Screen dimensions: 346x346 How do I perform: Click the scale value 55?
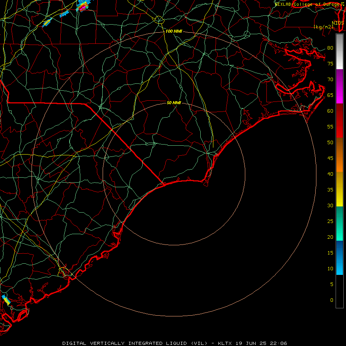[330, 126]
